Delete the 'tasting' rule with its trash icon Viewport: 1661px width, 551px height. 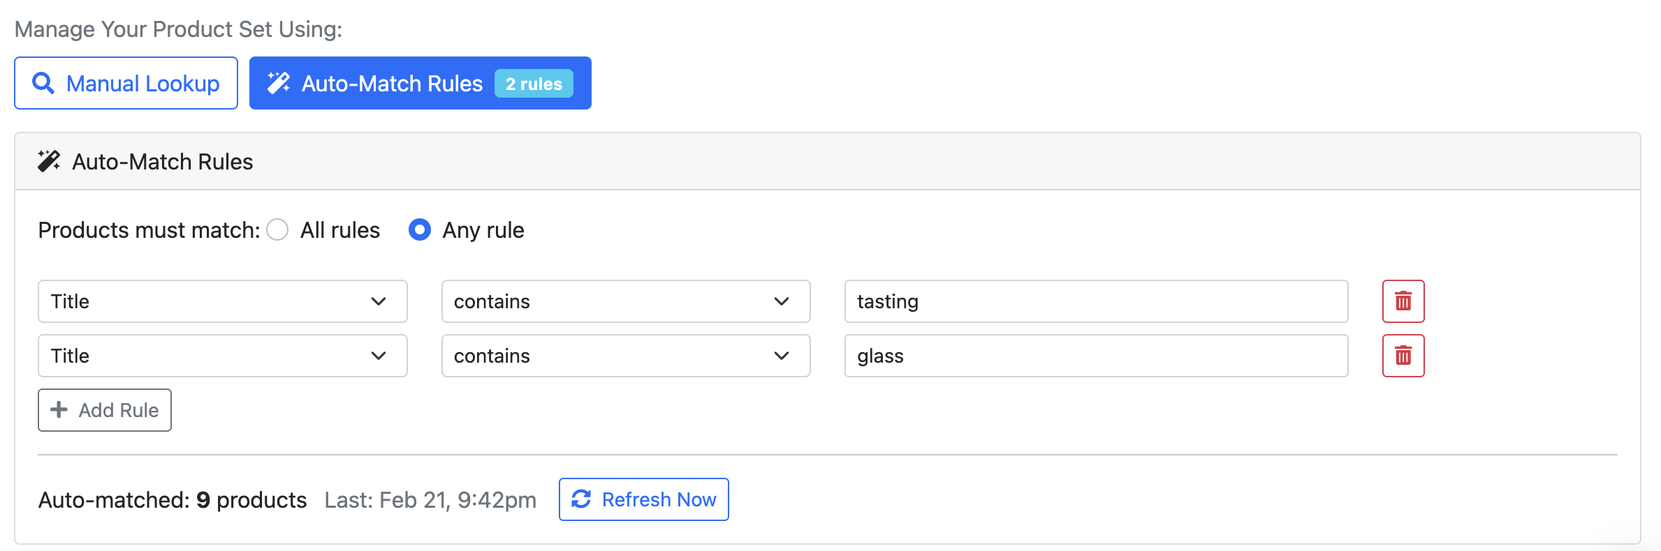tap(1403, 301)
